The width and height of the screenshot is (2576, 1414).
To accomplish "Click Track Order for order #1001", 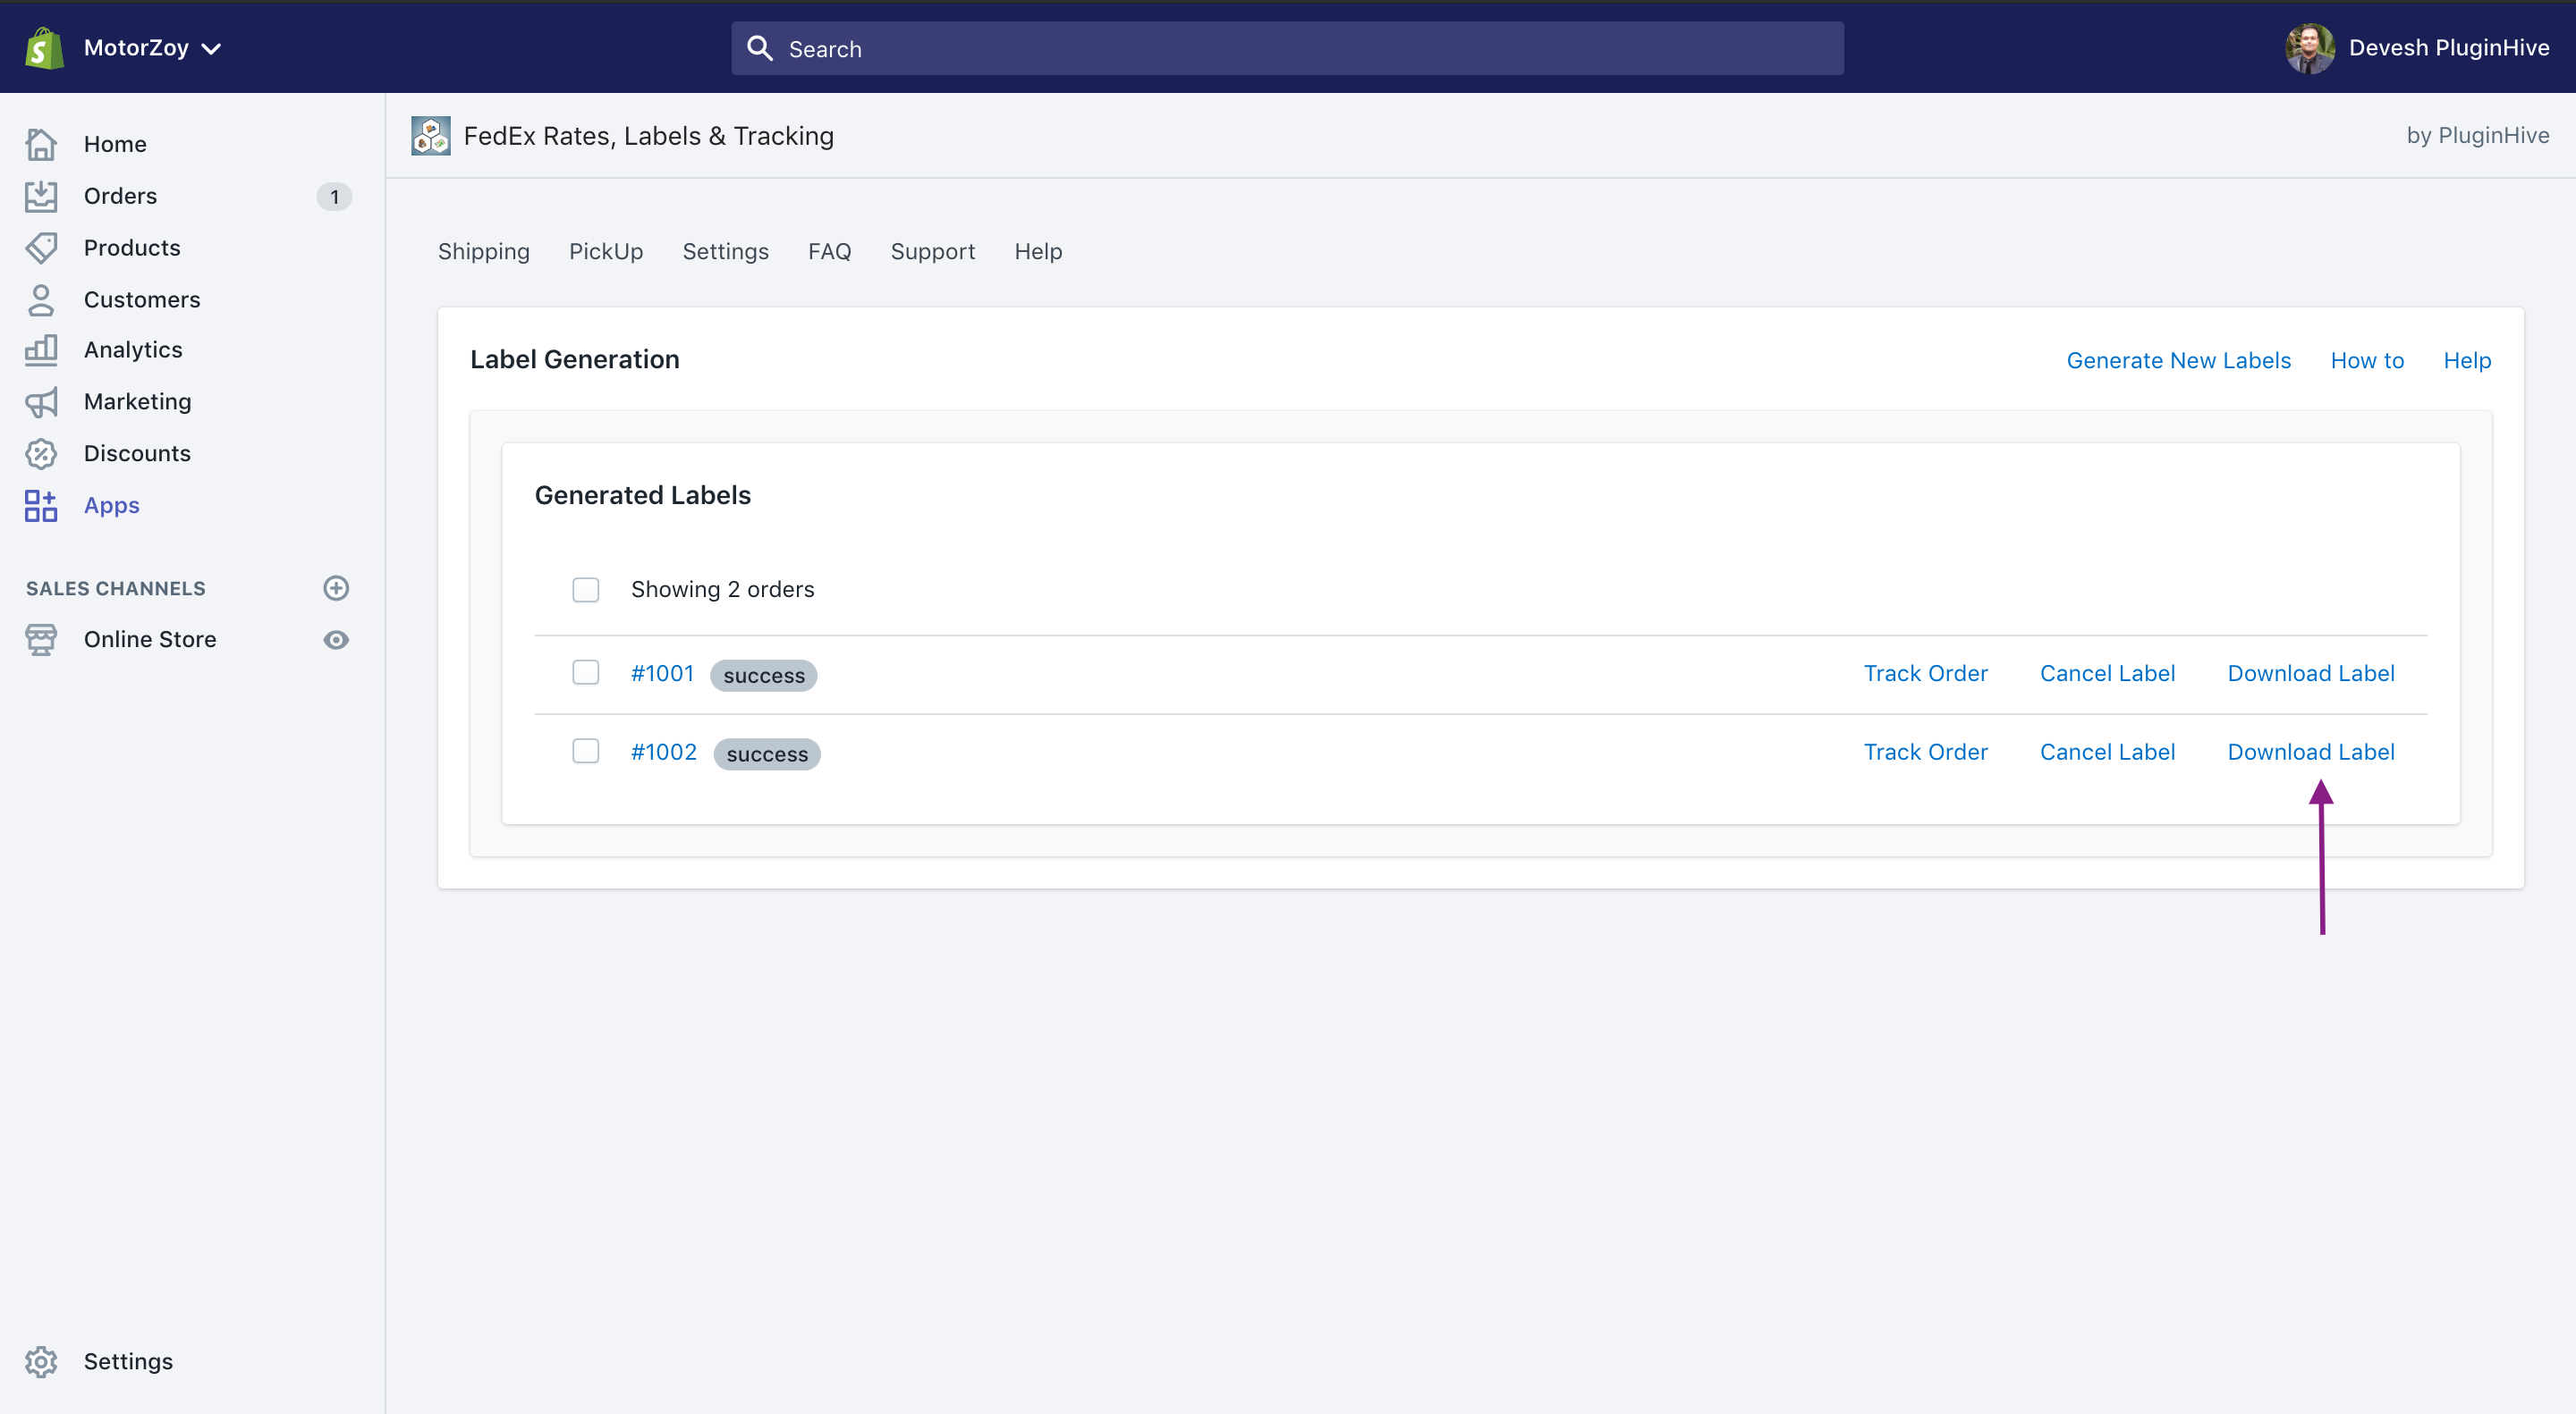I will (x=1923, y=672).
